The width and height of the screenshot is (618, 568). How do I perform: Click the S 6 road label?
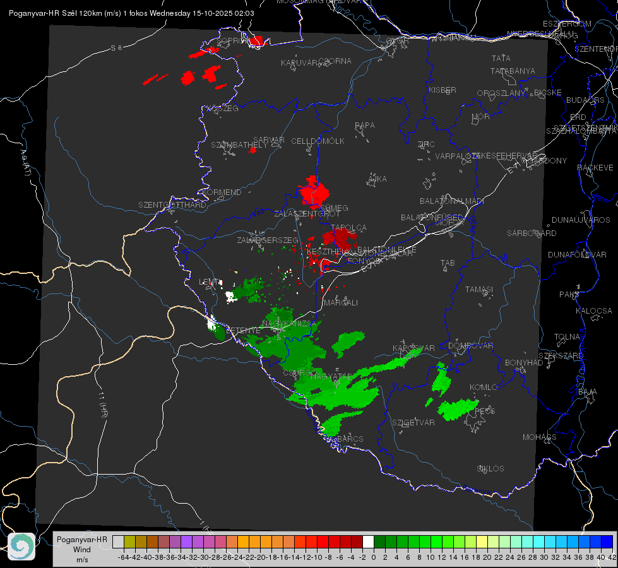pyautogui.click(x=116, y=48)
